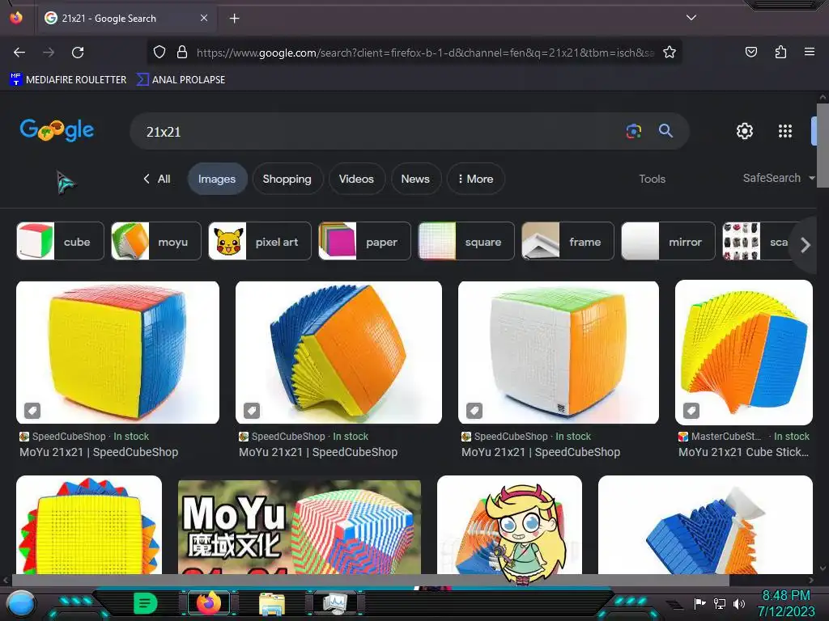Screen dimensions: 829x621
Task: Close the 21x21 Google Search tab
Action: [x=204, y=18]
